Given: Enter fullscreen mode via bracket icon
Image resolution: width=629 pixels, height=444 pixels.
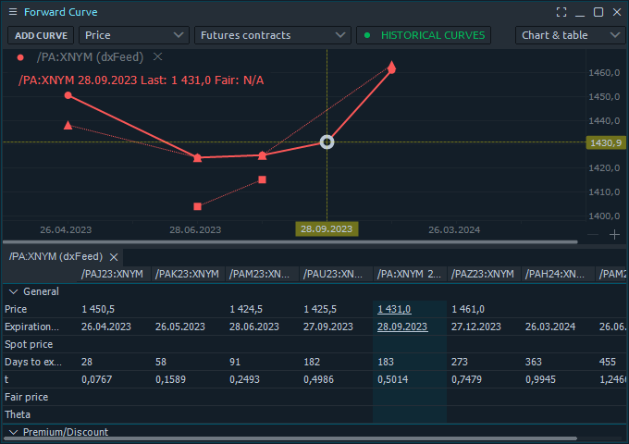Looking at the screenshot, I should 561,12.
